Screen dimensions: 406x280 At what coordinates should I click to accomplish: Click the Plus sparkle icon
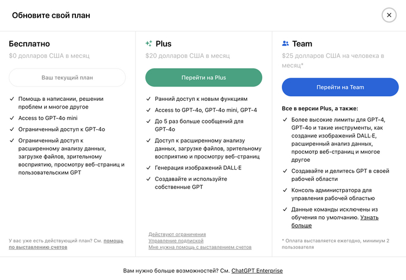[149, 43]
